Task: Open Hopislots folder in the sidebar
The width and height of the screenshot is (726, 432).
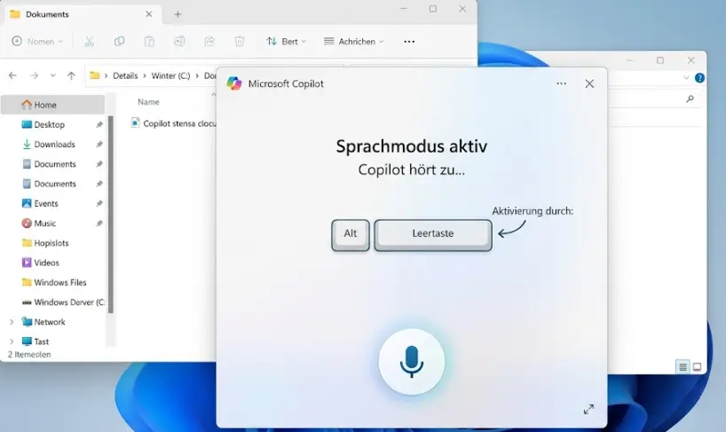Action: pyautogui.click(x=51, y=243)
